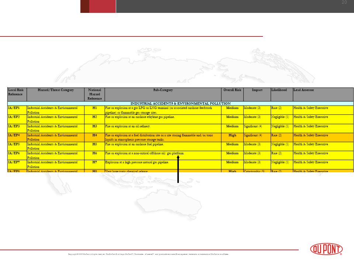Click Rare (2) likelihood in IA/EP6 row
The height and width of the screenshot is (265, 354).
pyautogui.click(x=276, y=153)
